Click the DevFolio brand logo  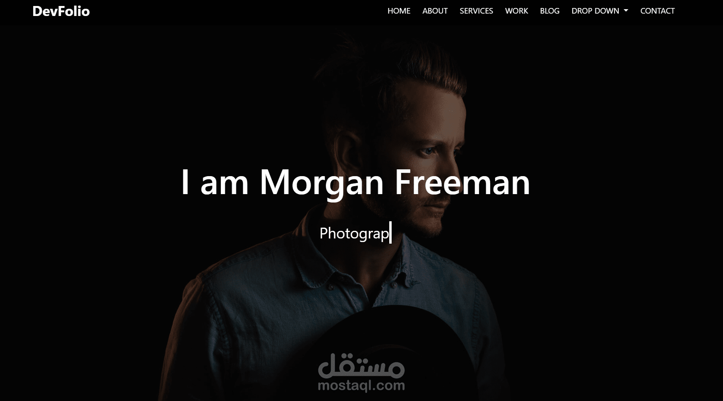61,11
